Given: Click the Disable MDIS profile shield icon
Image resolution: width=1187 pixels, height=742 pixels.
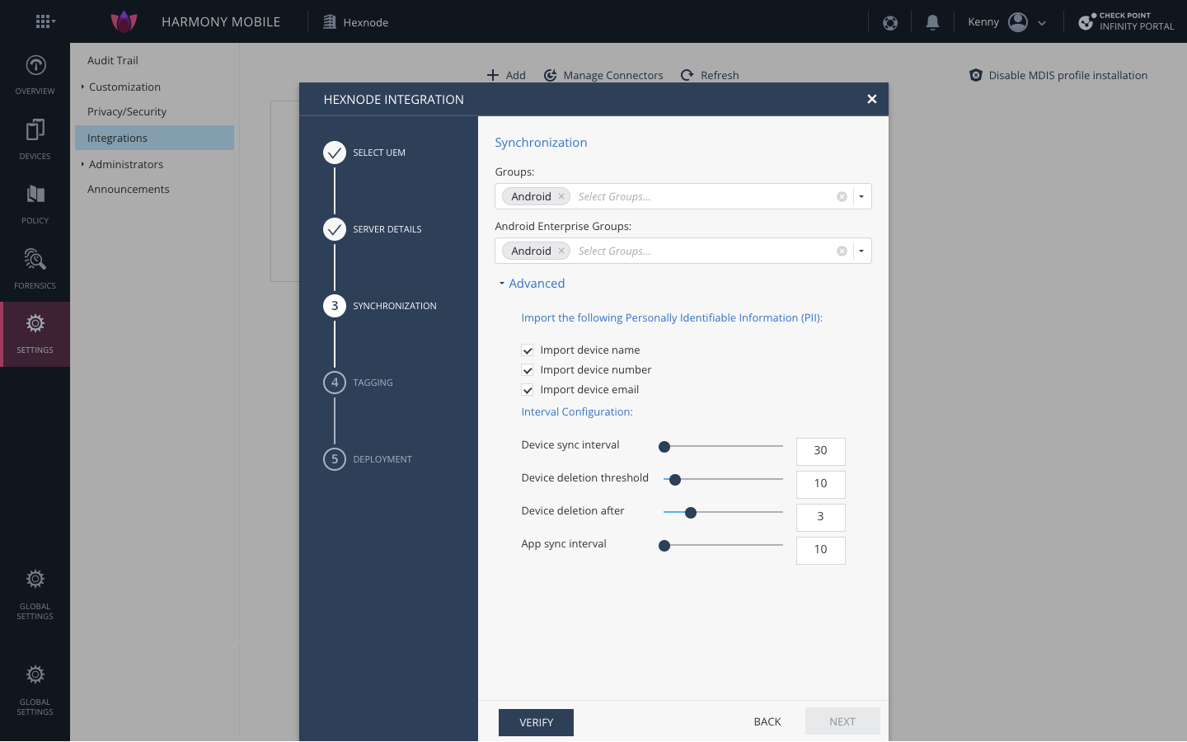Looking at the screenshot, I should pyautogui.click(x=976, y=75).
